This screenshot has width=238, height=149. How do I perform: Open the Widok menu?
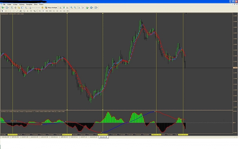pos(9,5)
